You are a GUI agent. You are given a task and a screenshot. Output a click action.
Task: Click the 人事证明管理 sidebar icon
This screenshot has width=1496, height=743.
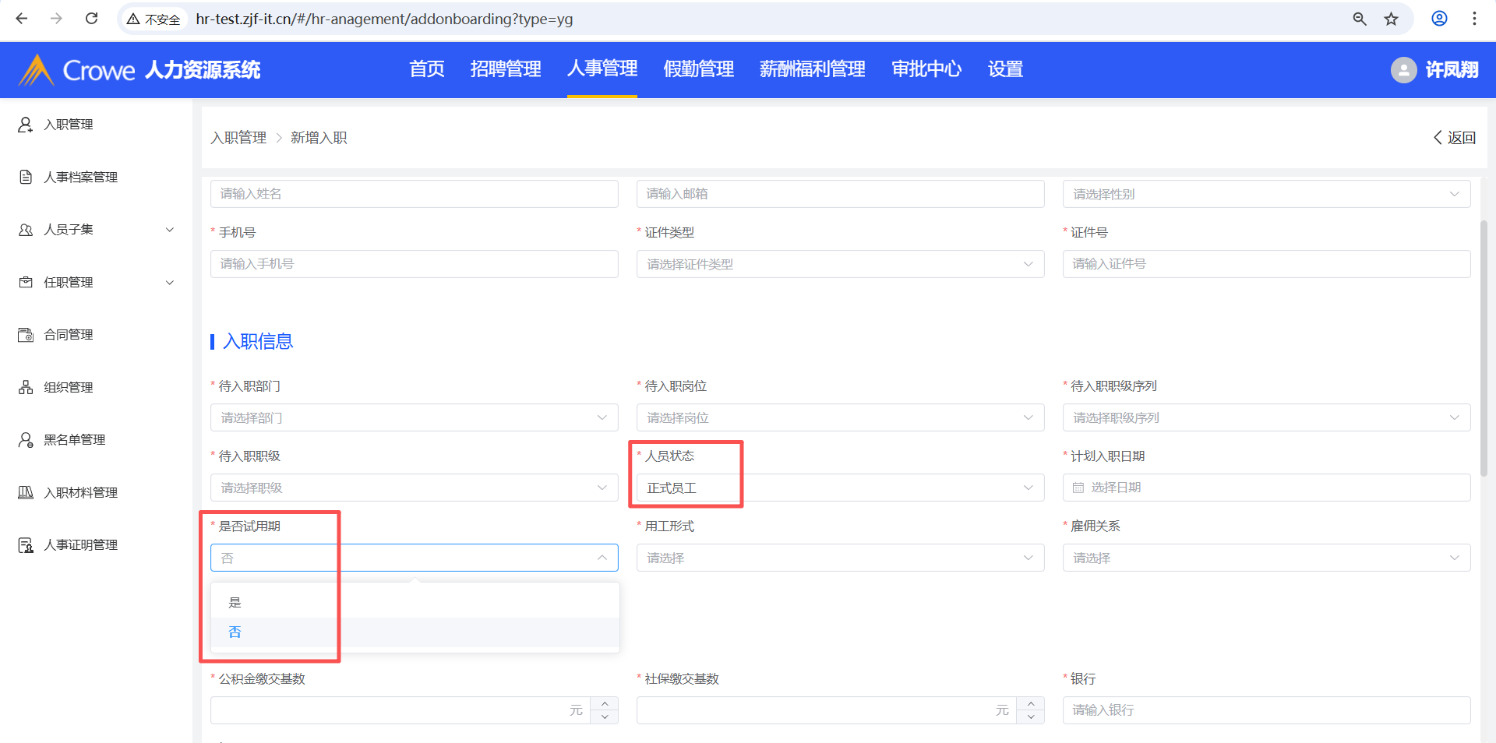pyautogui.click(x=26, y=545)
